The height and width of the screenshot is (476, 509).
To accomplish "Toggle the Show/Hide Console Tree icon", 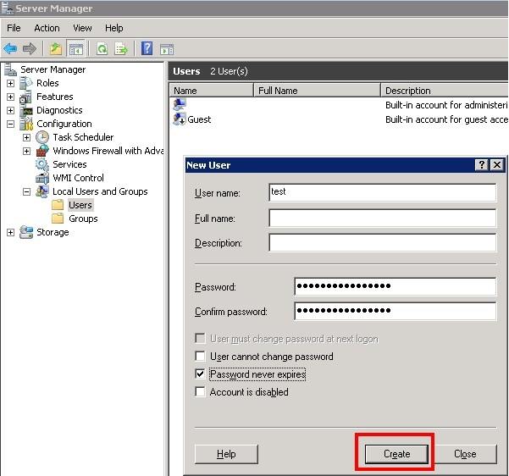I will 75,49.
